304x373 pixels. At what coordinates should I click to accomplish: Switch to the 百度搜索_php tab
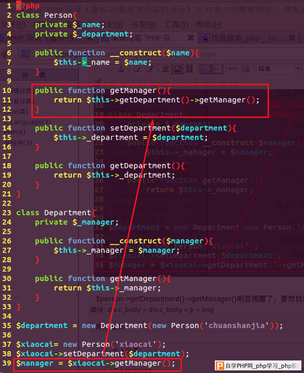[248, 38]
